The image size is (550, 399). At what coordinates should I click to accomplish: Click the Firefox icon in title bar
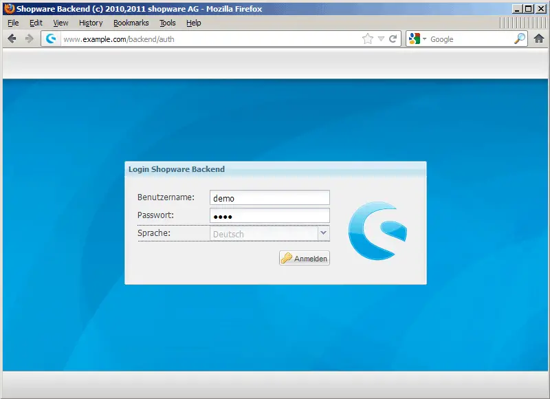(x=9, y=8)
